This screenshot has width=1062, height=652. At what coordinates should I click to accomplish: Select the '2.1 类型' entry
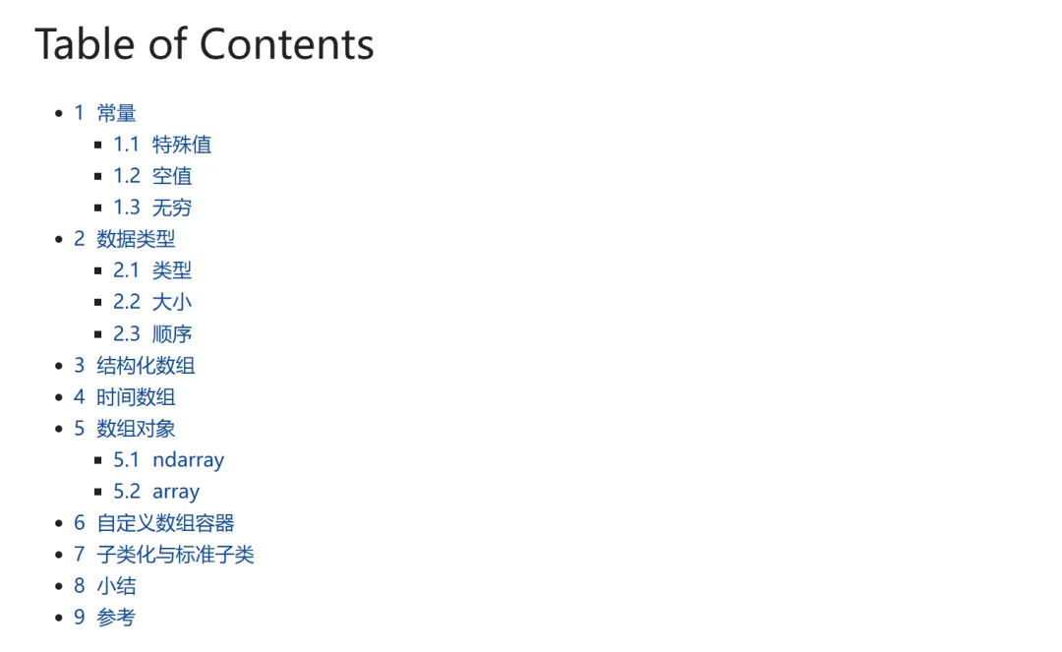pyautogui.click(x=152, y=270)
